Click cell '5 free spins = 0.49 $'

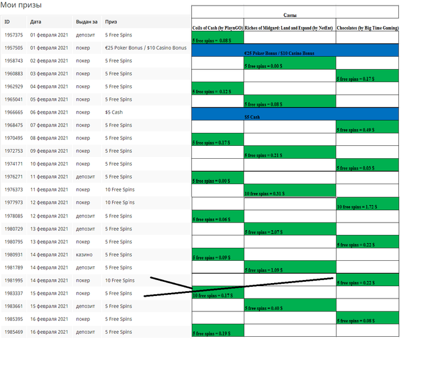(367, 127)
